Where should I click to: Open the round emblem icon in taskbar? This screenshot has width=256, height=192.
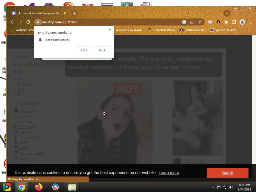point(55,187)
